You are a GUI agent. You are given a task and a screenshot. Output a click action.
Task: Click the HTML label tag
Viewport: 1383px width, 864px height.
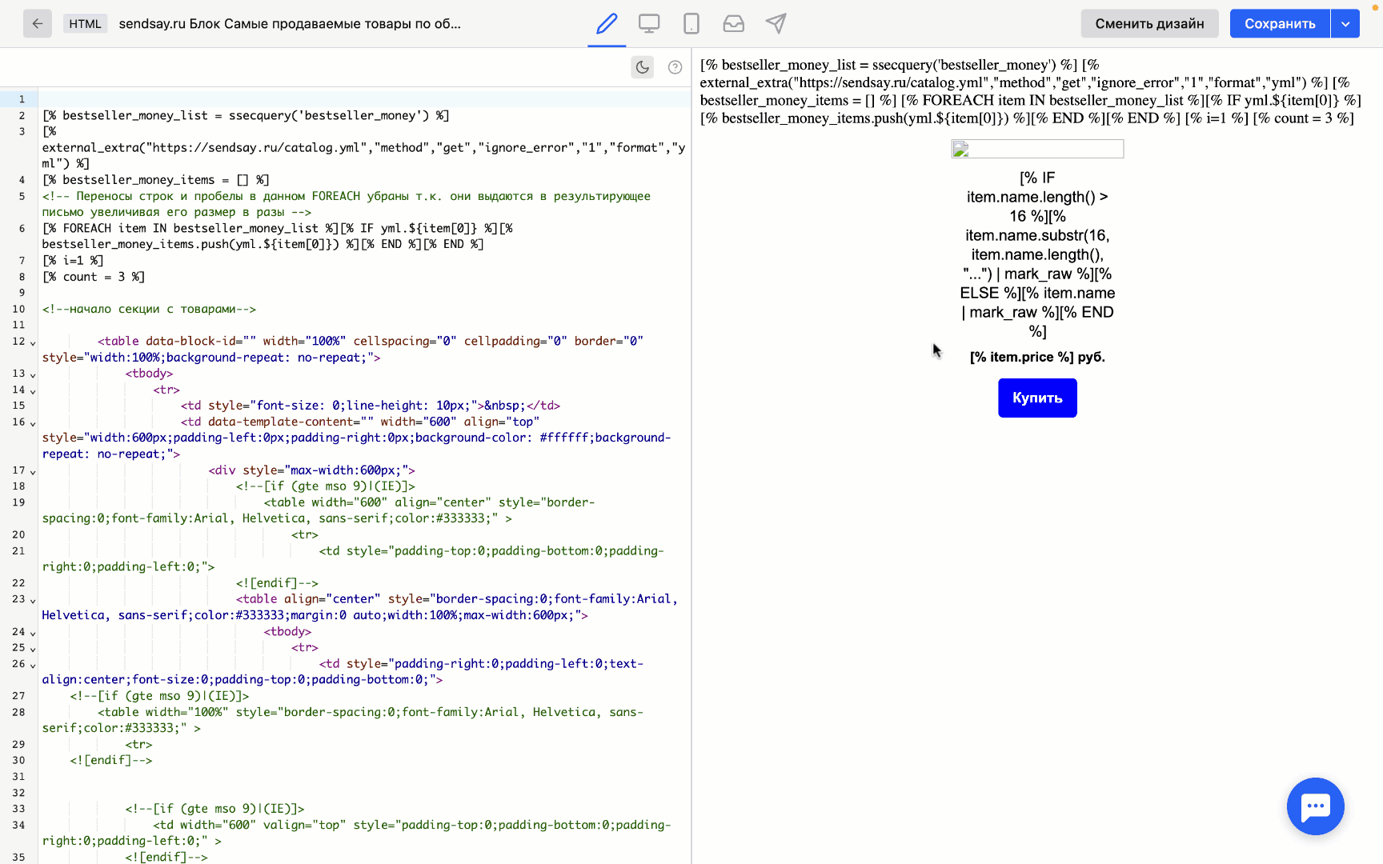tap(85, 24)
